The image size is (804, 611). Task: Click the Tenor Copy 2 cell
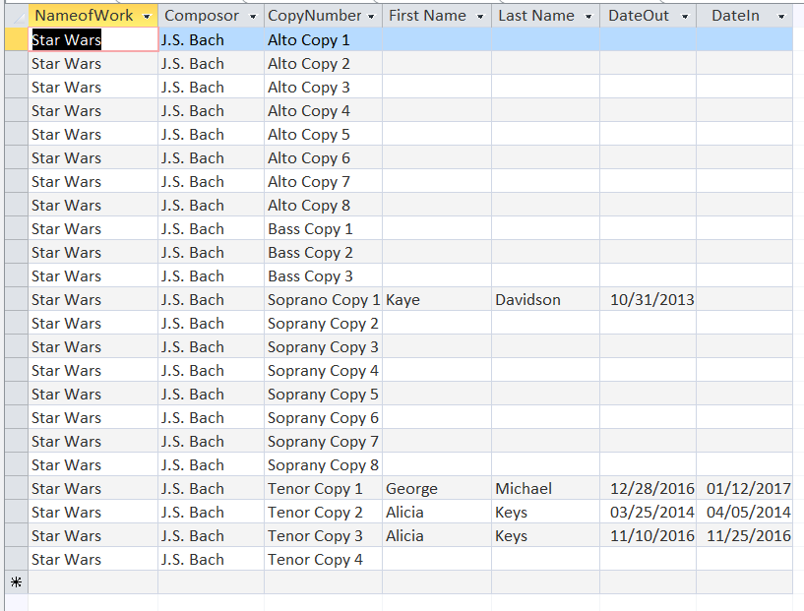(323, 512)
